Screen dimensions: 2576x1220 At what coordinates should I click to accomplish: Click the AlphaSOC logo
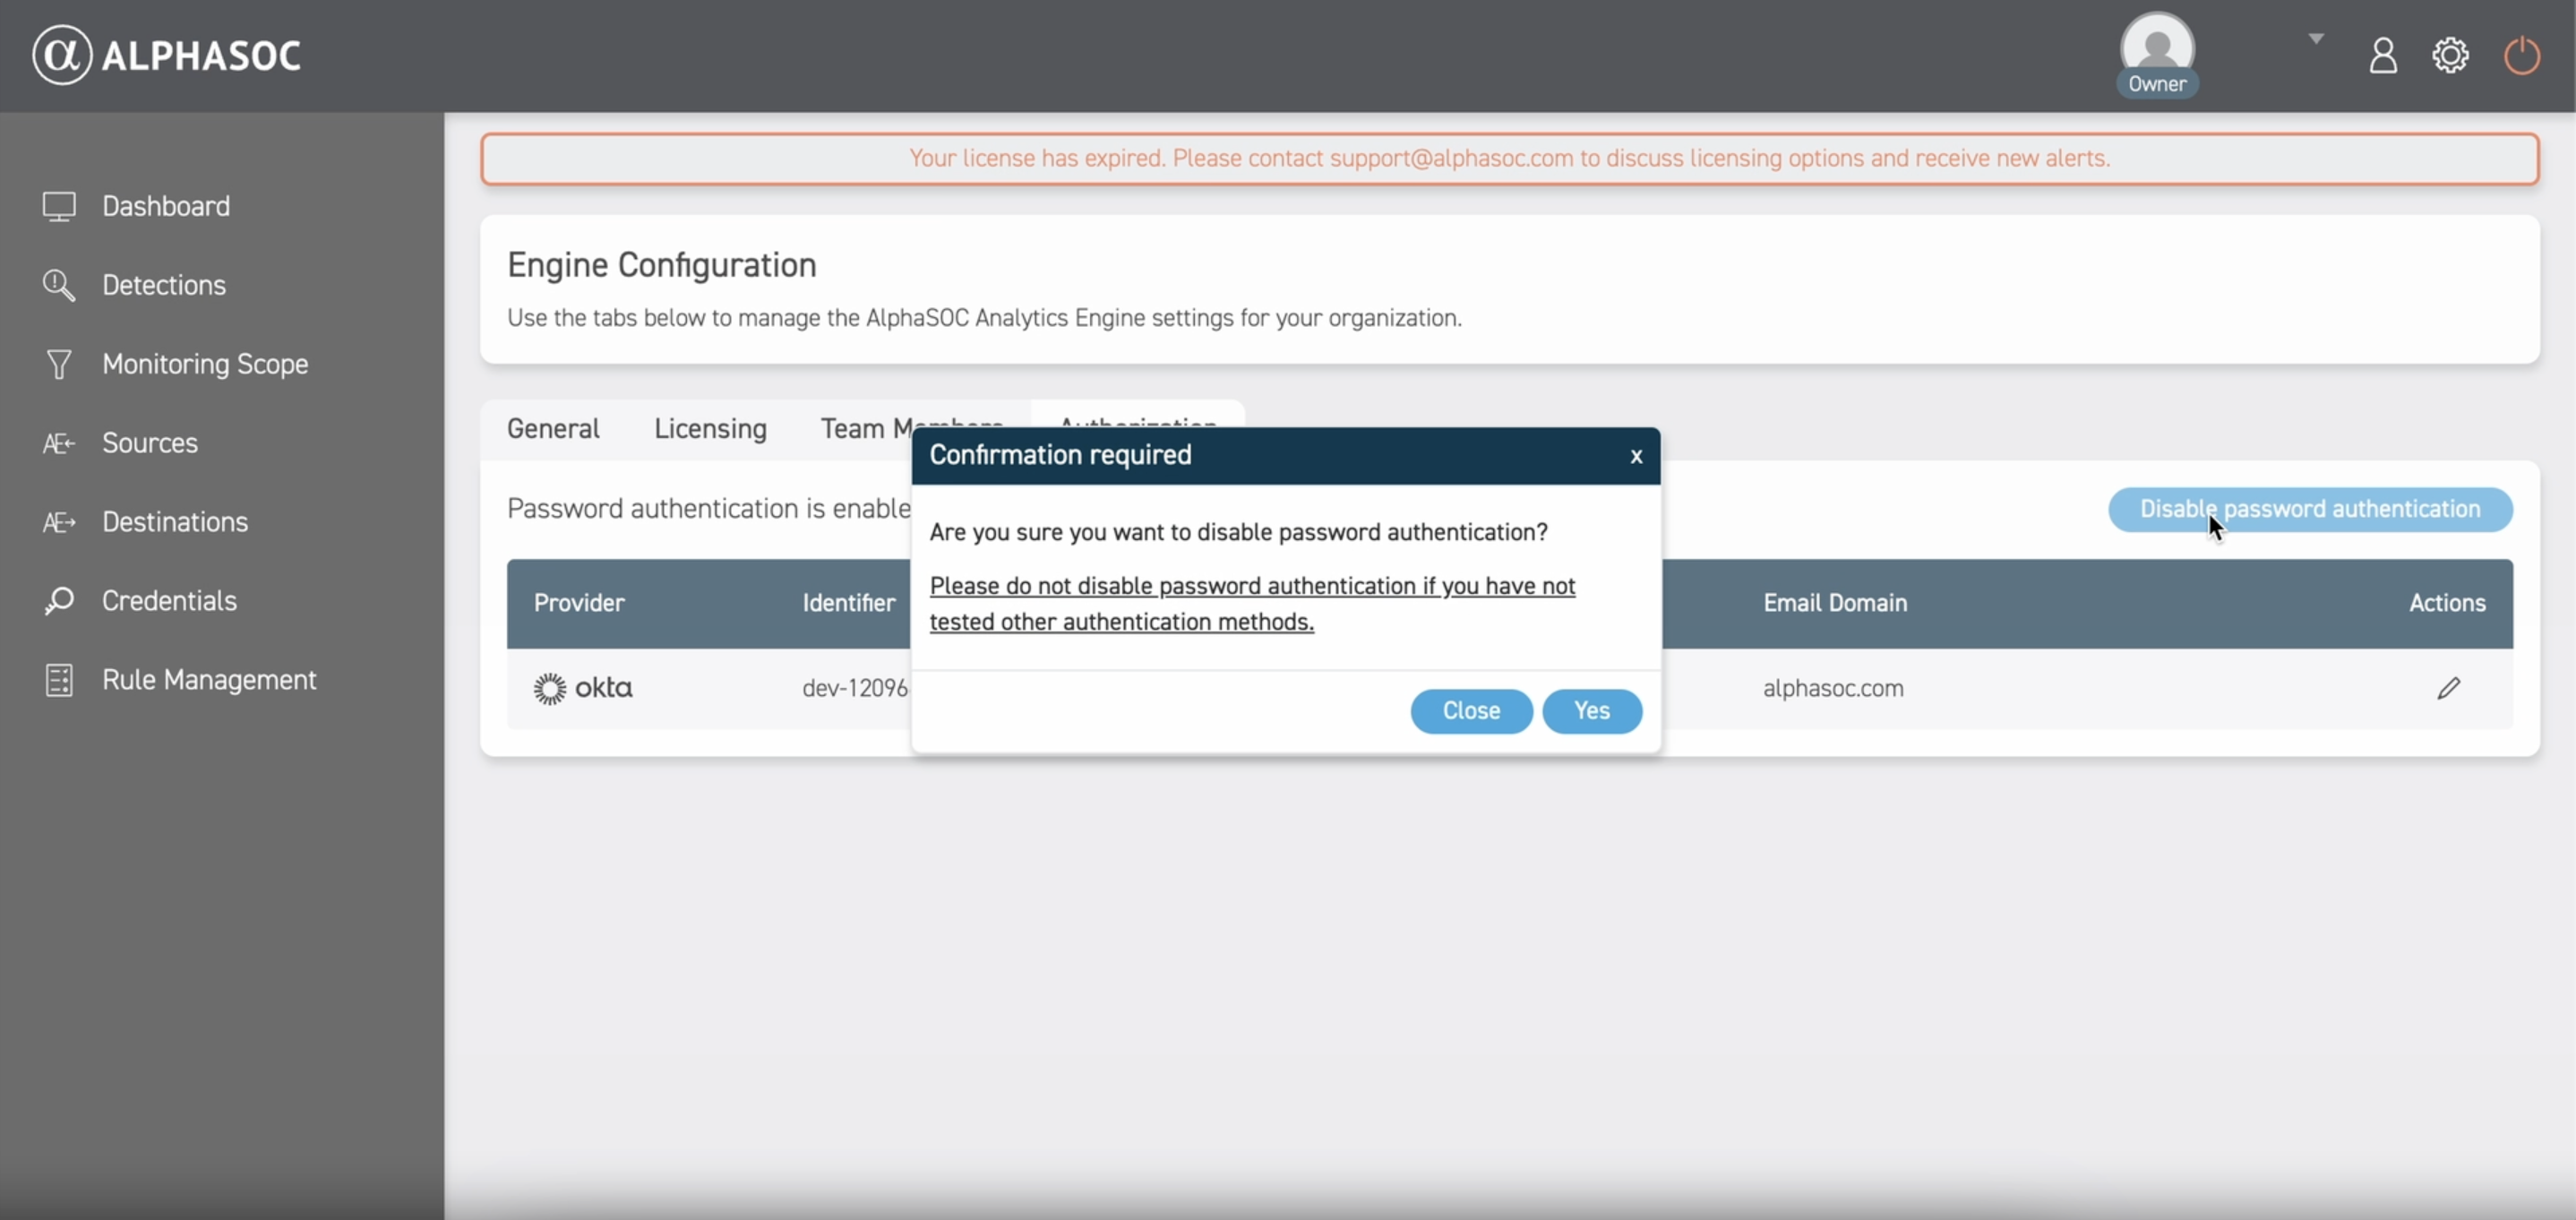(x=166, y=55)
